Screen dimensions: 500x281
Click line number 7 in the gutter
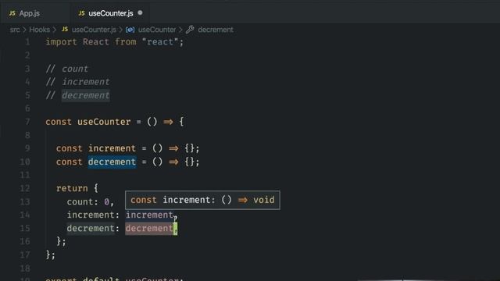click(x=28, y=122)
